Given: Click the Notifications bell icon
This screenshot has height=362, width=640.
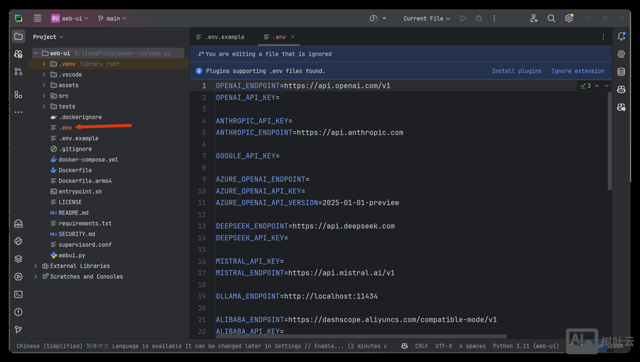Looking at the screenshot, I should 621,36.
